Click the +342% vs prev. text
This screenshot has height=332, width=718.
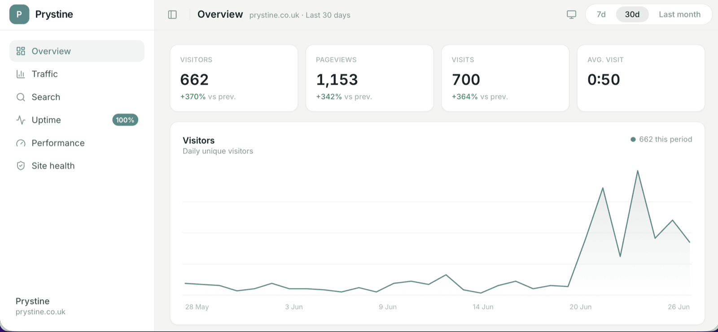tap(344, 97)
